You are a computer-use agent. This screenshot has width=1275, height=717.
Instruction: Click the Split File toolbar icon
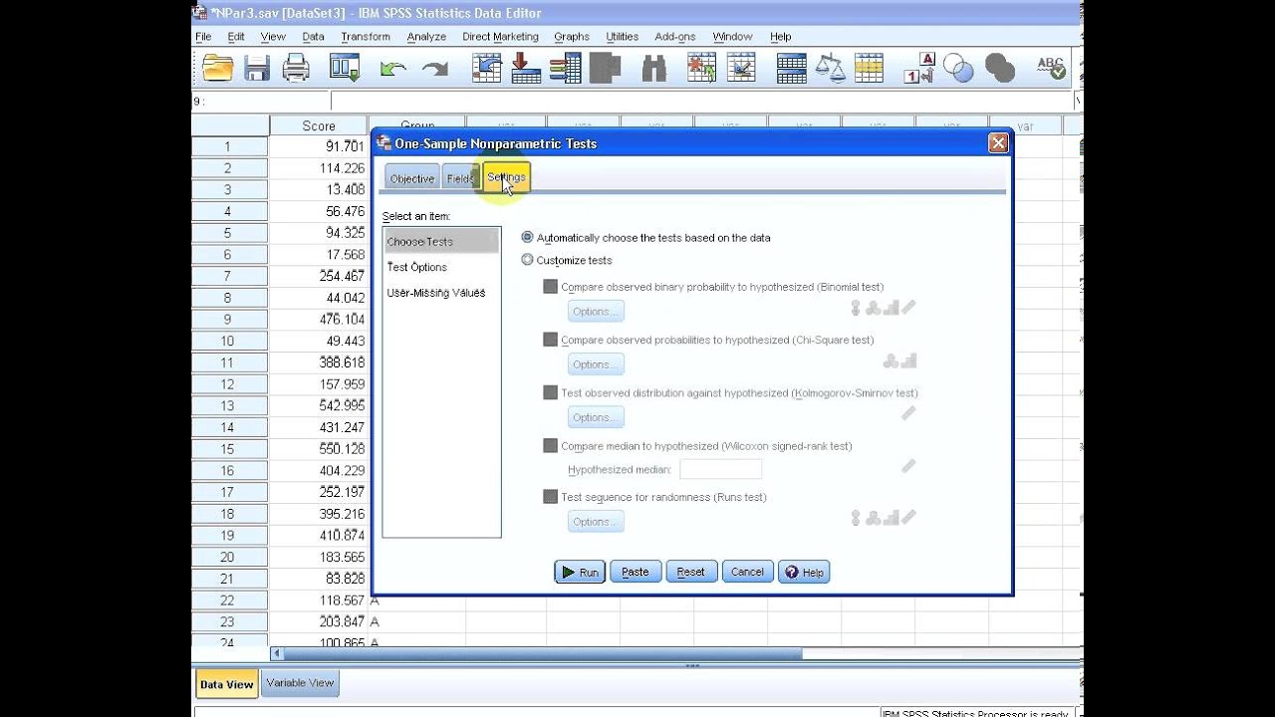[792, 69]
